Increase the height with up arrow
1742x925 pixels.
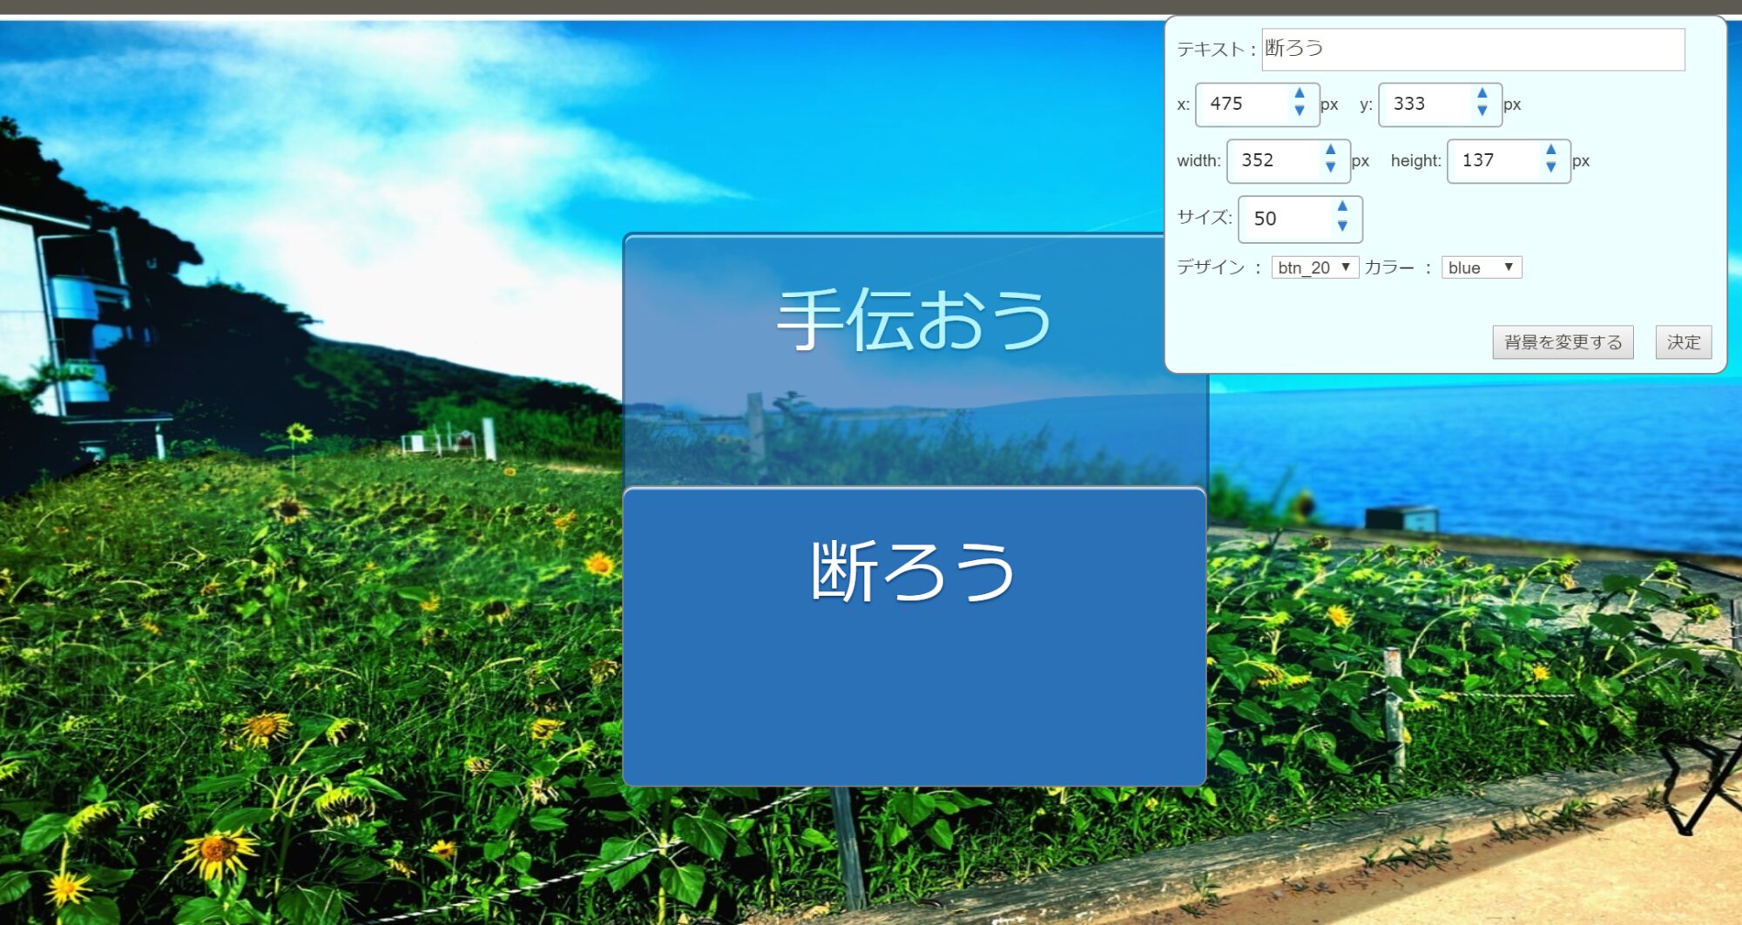(x=1551, y=151)
